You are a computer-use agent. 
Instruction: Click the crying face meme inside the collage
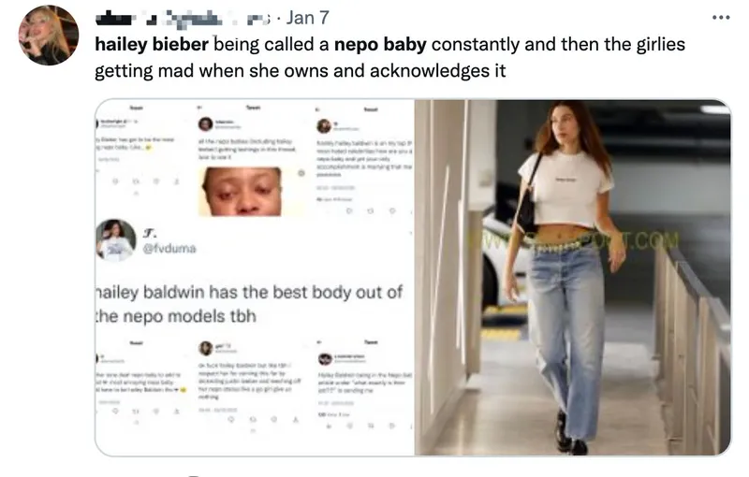pyautogui.click(x=241, y=192)
